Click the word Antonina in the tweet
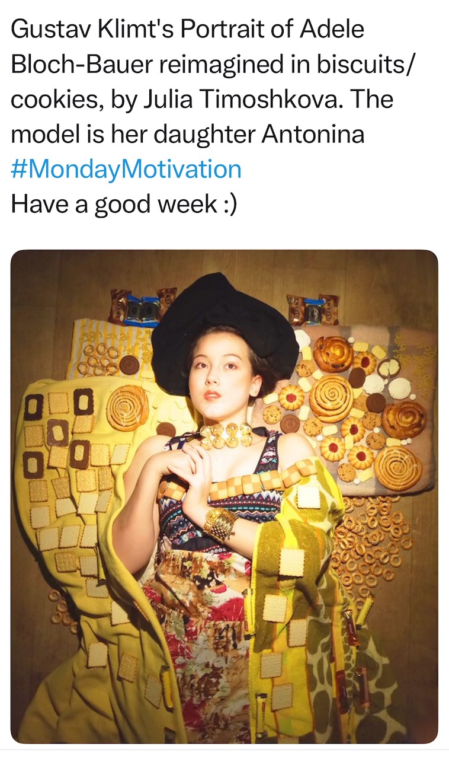 [313, 134]
